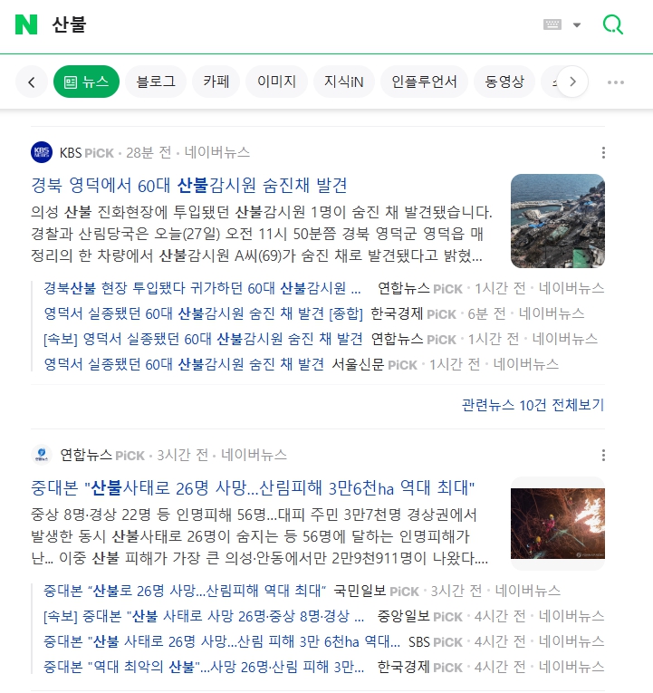The image size is (653, 693).
Task: Open the coastal village thumbnail image
Action: click(x=558, y=221)
